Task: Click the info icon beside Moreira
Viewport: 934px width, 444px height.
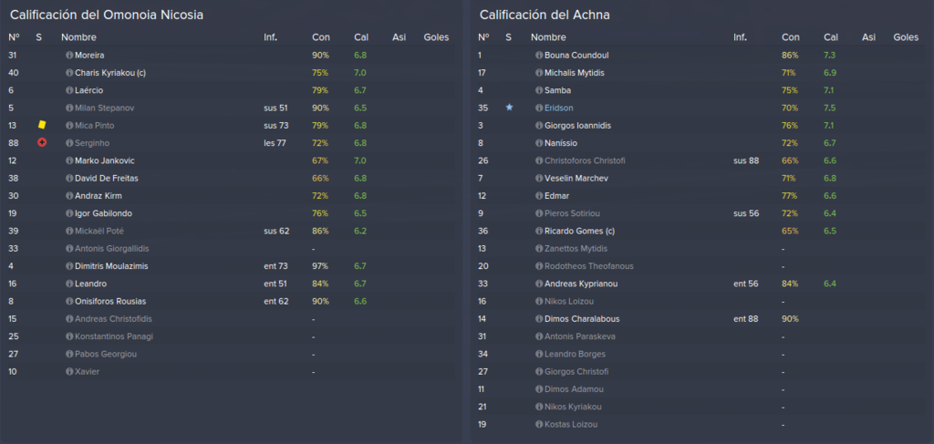Action: [69, 56]
